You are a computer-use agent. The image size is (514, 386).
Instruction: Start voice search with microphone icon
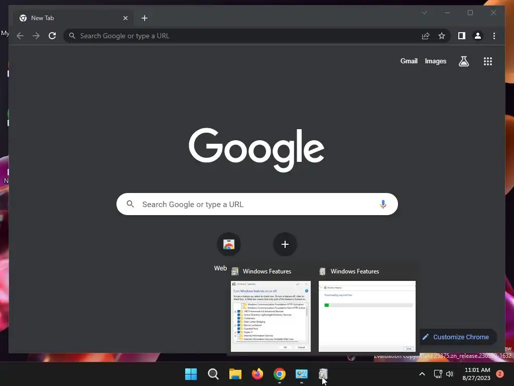tap(383, 204)
